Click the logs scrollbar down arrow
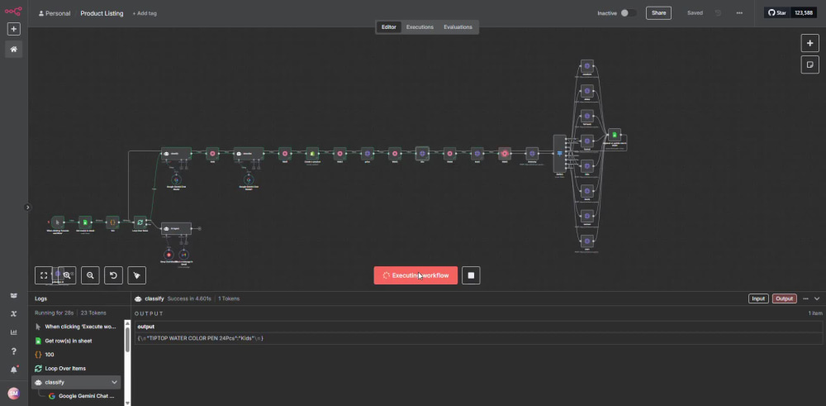826x406 pixels. 127,403
